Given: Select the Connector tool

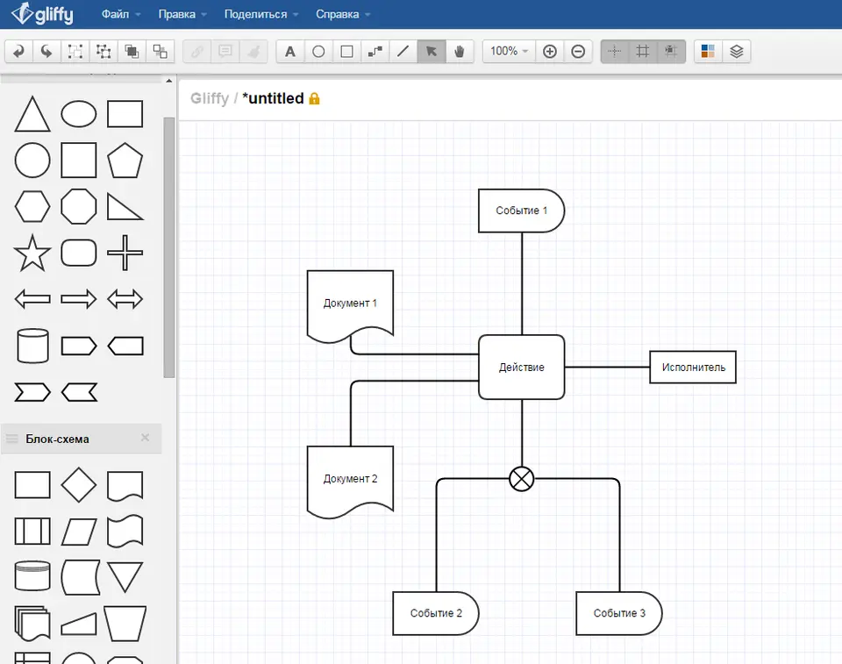Looking at the screenshot, I should point(375,52).
